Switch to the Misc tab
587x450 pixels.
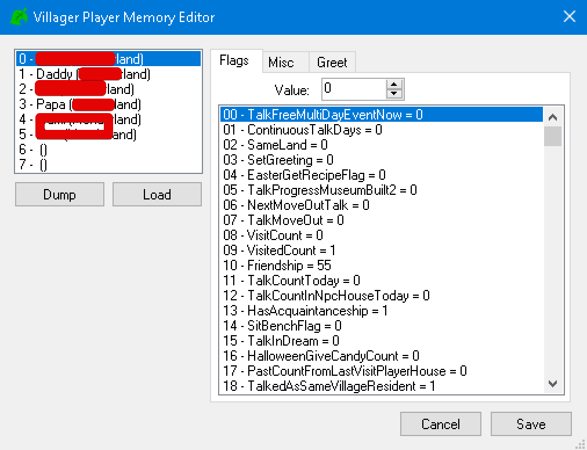pos(285,61)
